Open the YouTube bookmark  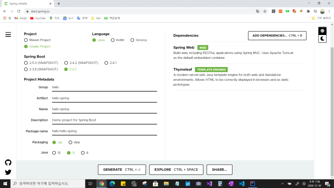[x=38, y=18]
